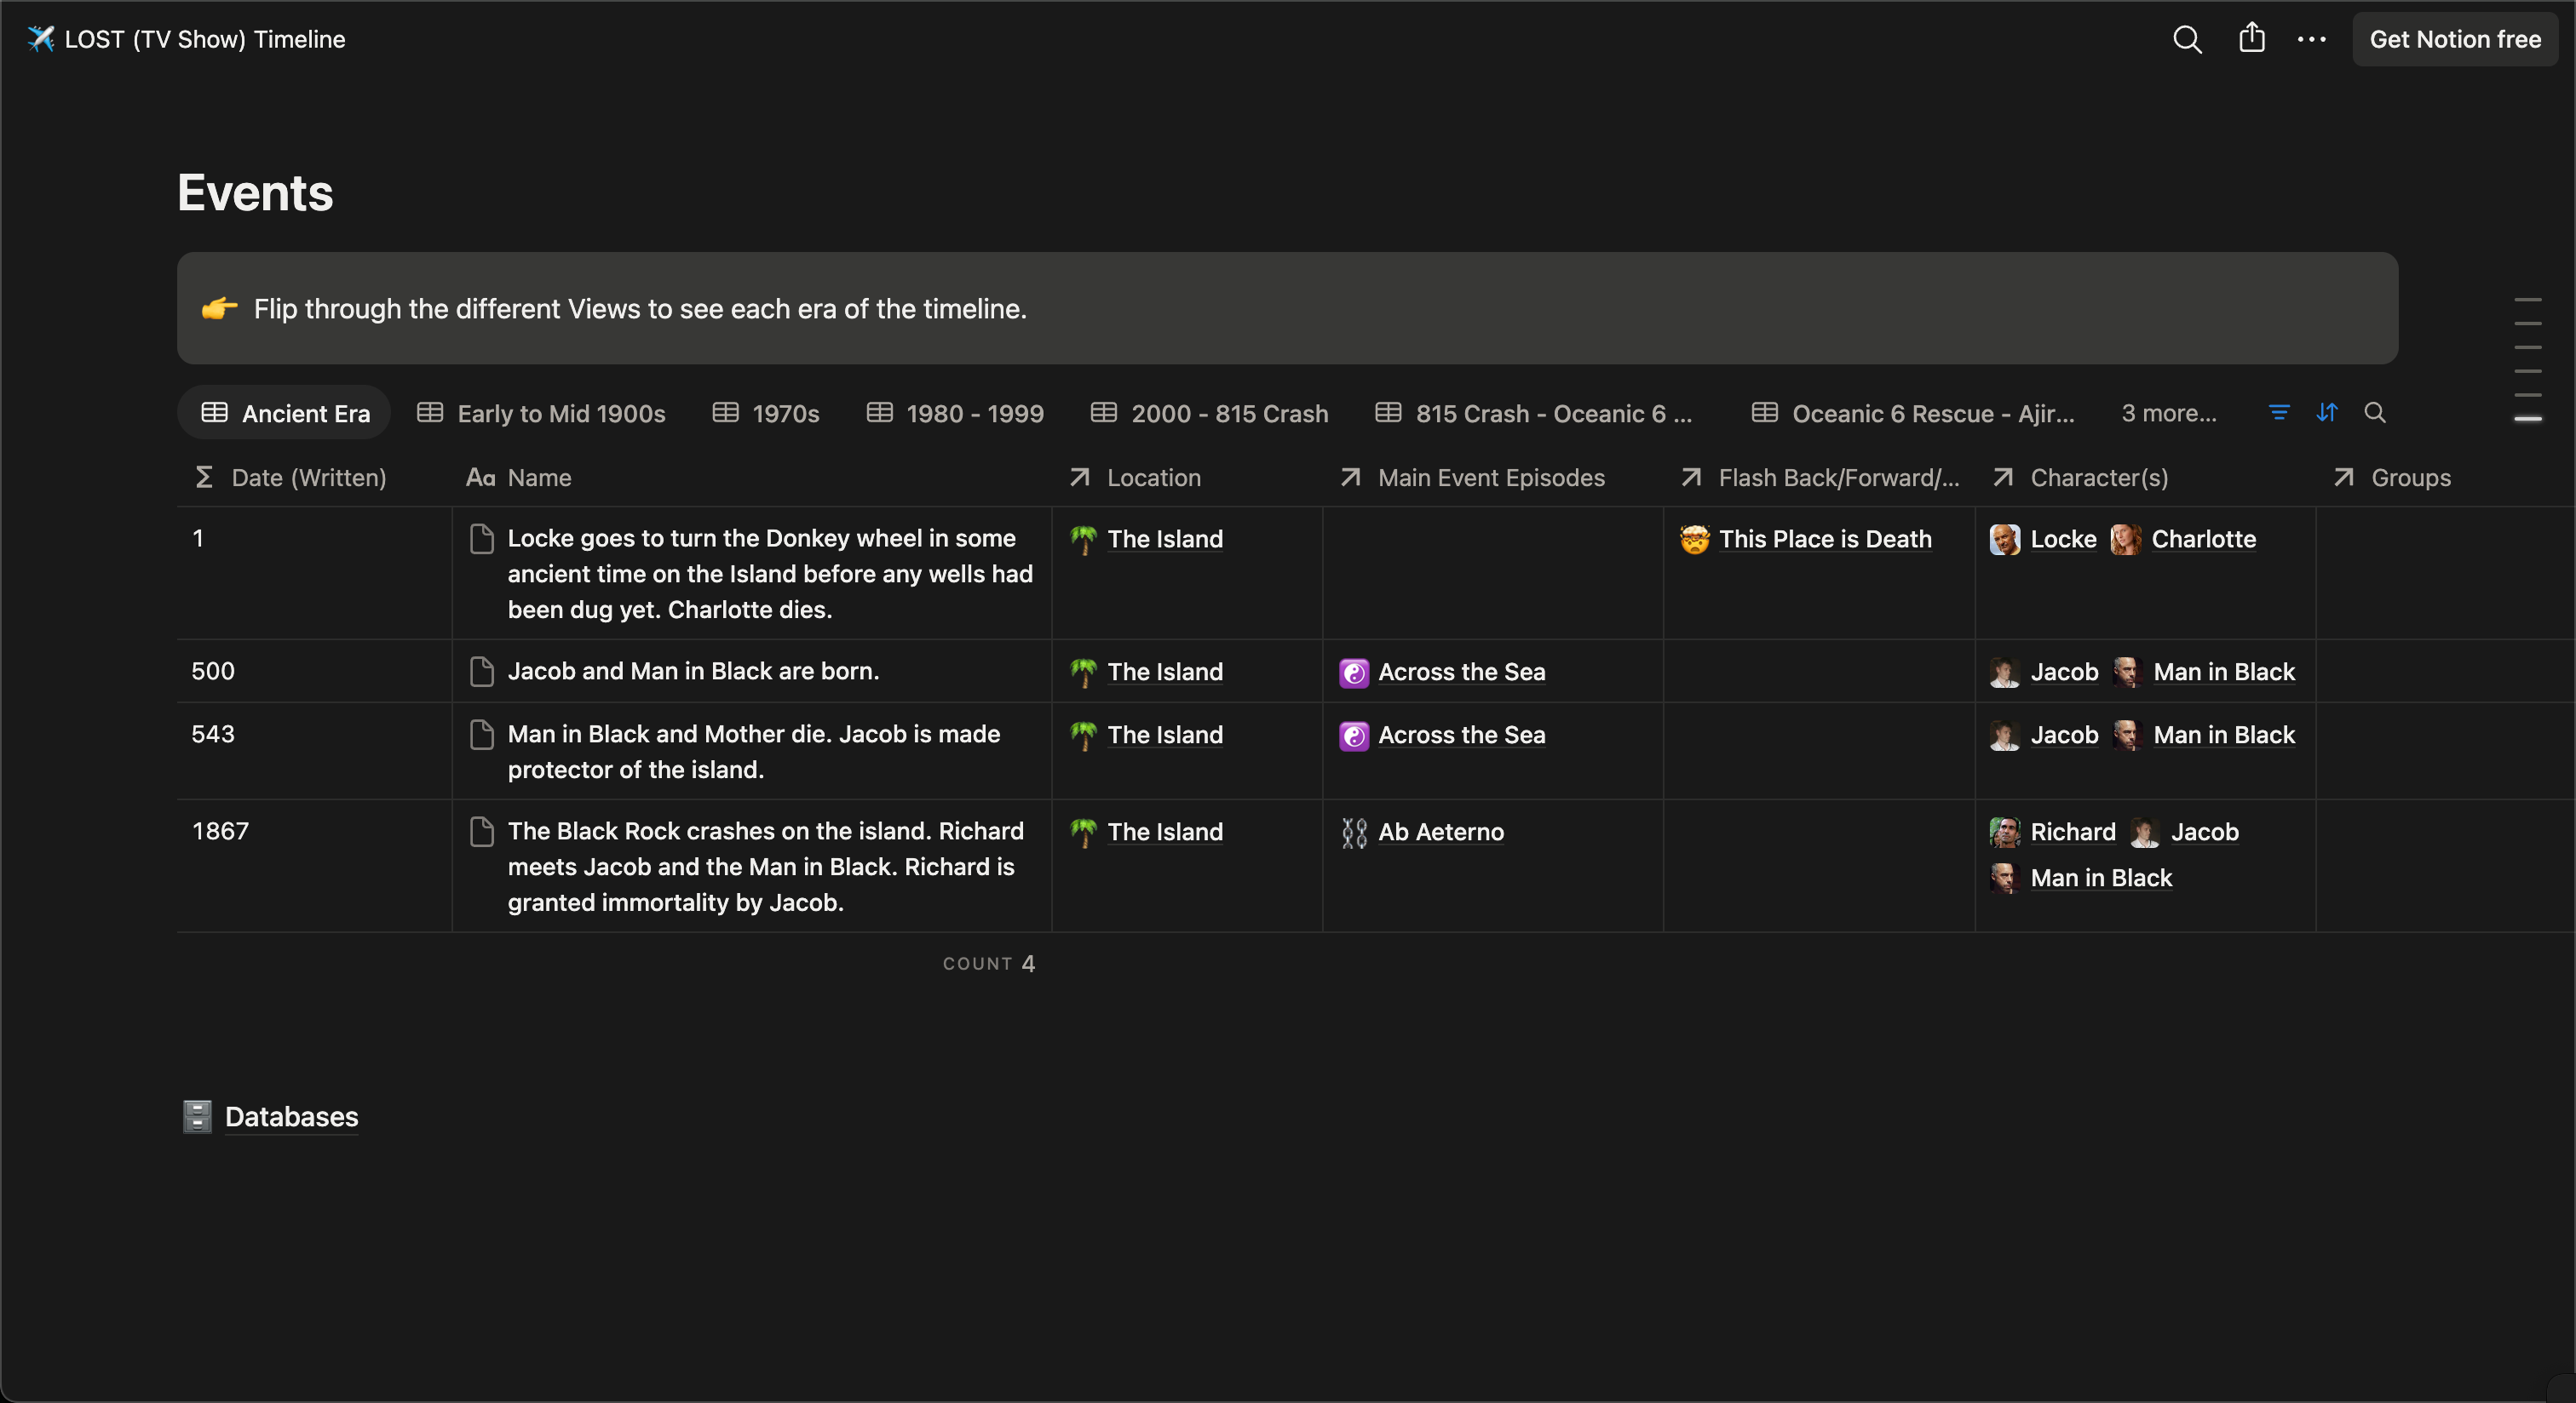The image size is (2576, 1403).
Task: Click the sort arrows icon above table
Action: [2327, 413]
